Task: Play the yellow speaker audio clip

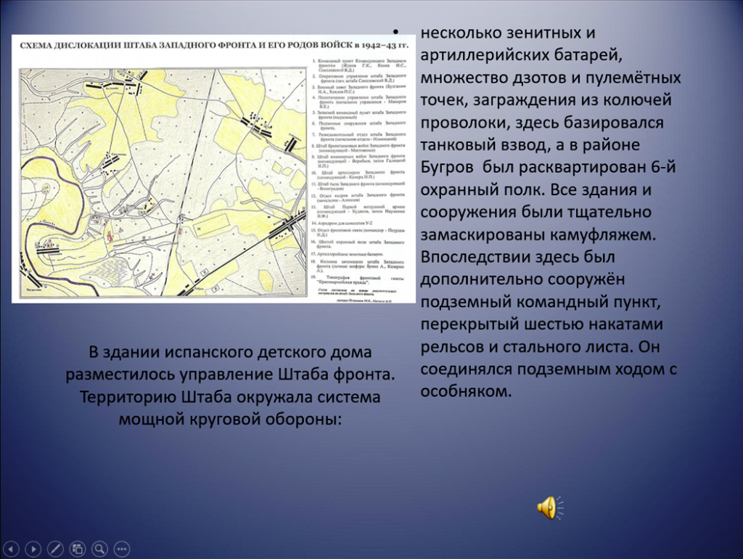Action: (546, 507)
